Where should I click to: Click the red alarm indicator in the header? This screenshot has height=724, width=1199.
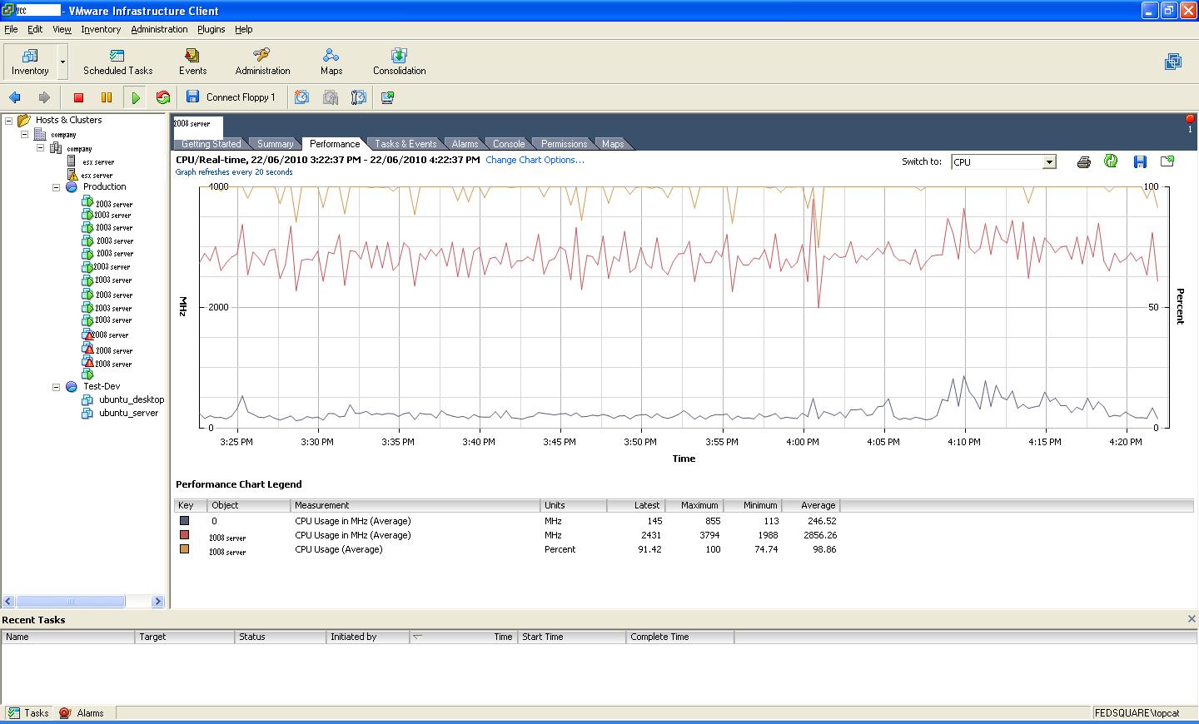(1190, 120)
